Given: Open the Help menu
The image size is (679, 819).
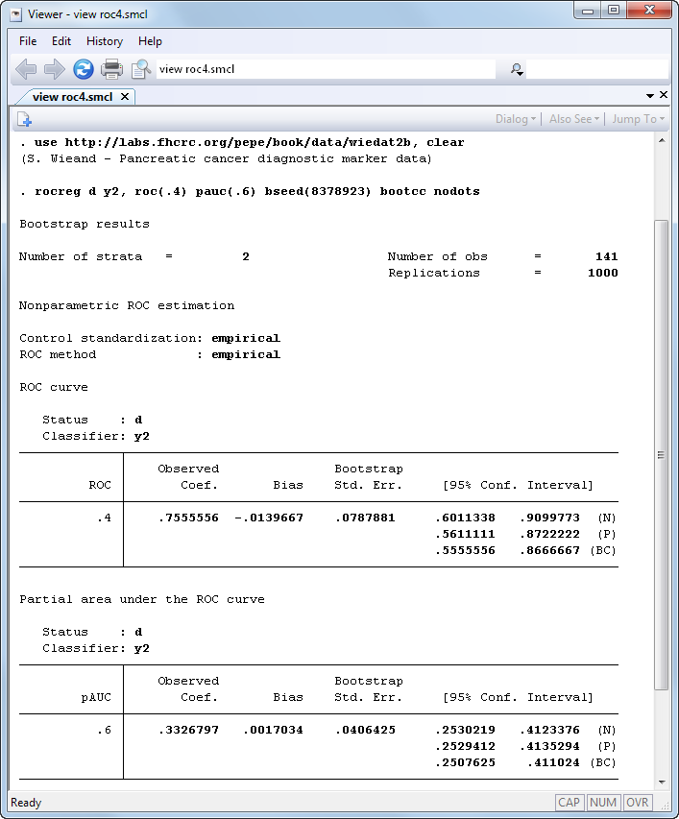Looking at the screenshot, I should (150, 41).
